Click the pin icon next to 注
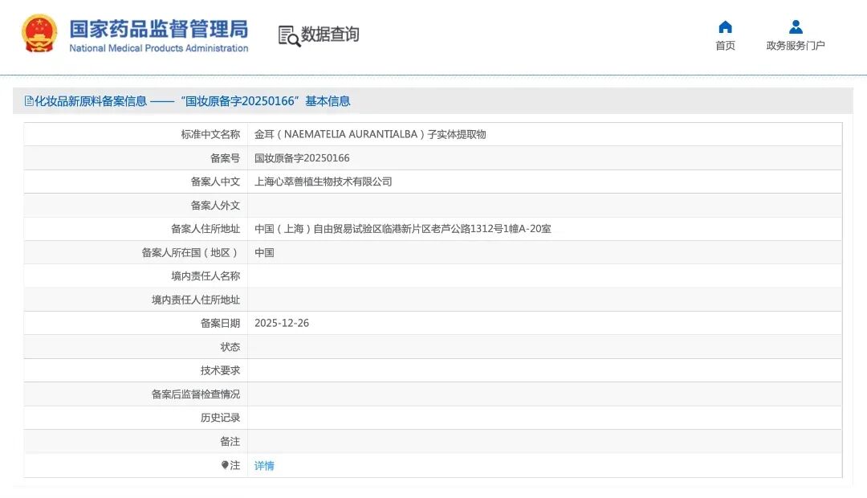The width and height of the screenshot is (867, 498). tap(223, 465)
